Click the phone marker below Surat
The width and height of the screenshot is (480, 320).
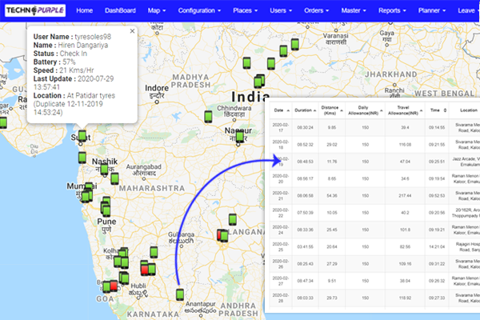pos(82,158)
